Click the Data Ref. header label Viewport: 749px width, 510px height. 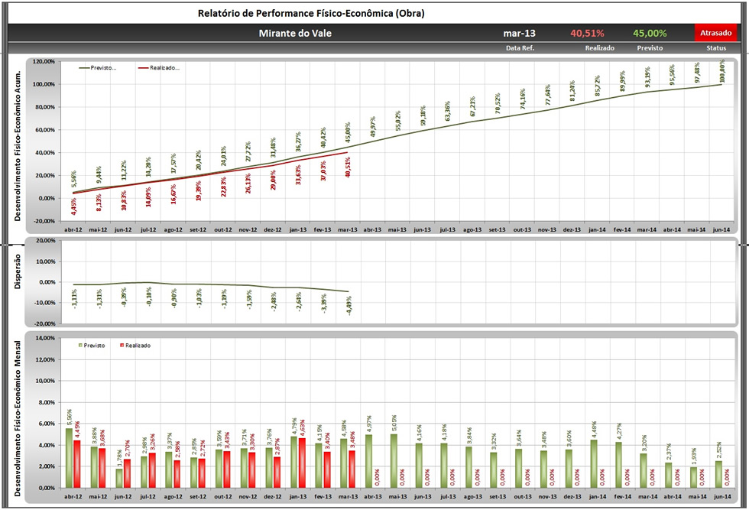(520, 47)
